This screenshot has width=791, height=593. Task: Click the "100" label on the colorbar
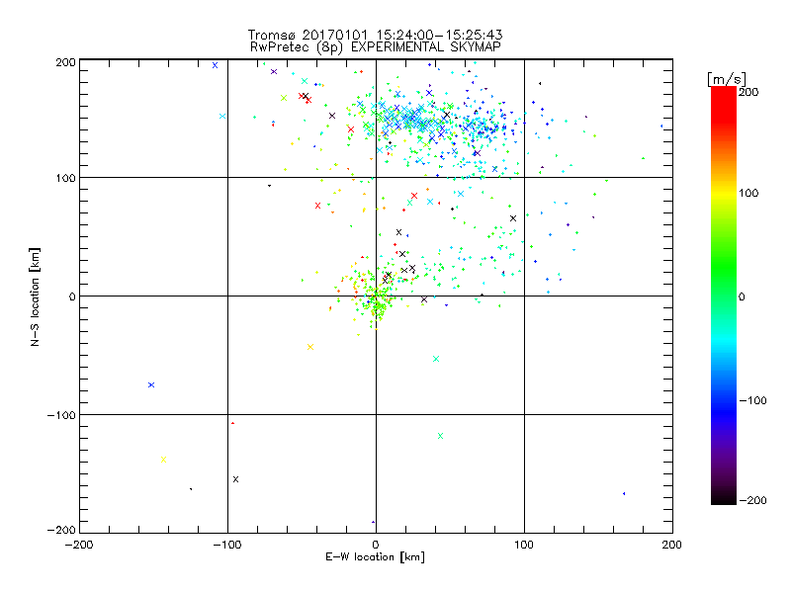click(748, 193)
